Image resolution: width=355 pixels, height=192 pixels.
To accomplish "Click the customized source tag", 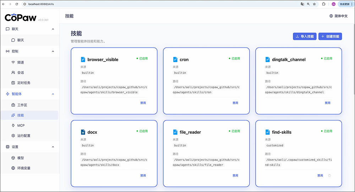I will pyautogui.click(x=275, y=146).
